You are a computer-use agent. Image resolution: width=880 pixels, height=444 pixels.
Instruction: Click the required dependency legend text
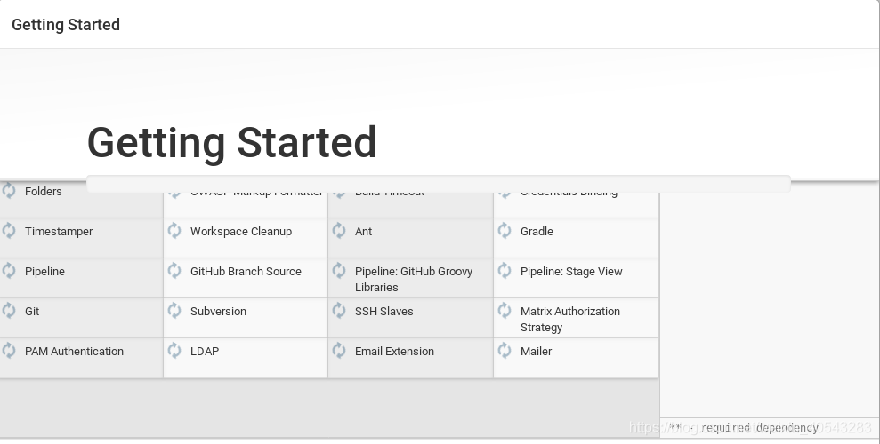[744, 428]
